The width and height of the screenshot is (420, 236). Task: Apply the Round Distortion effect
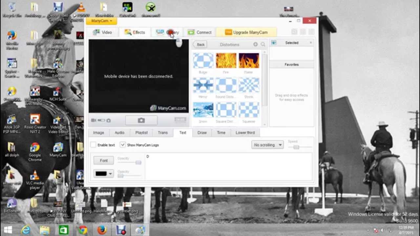coord(226,85)
